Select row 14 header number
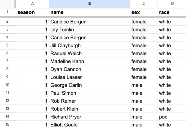The height and width of the screenshot is (128, 186). point(7,117)
